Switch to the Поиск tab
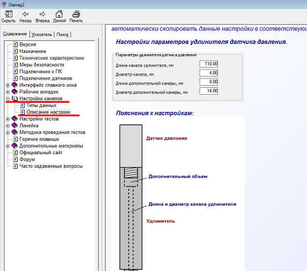Screen dimensions: 307x271 click(x=62, y=35)
